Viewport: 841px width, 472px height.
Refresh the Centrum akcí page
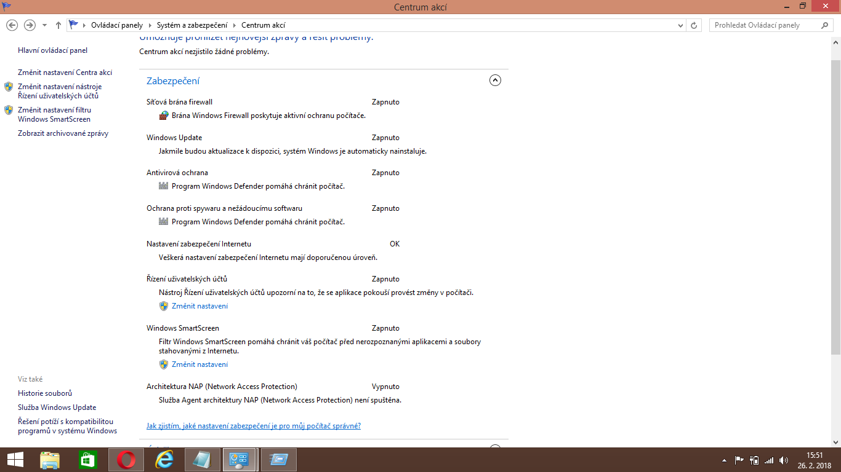pos(694,25)
